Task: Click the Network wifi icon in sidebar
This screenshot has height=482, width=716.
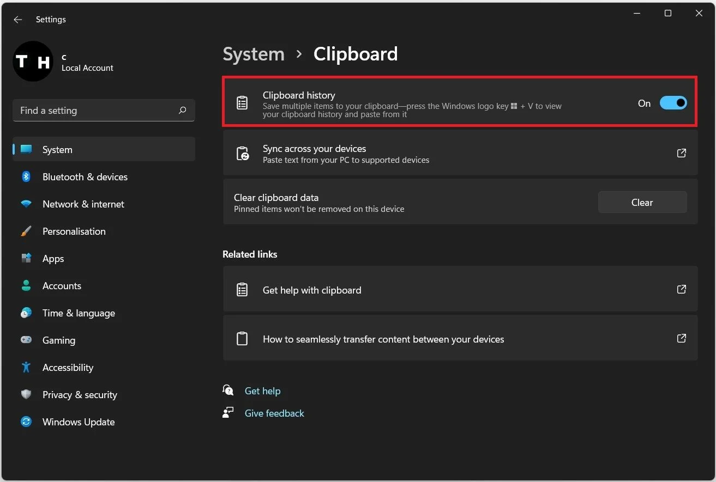Action: 26,204
